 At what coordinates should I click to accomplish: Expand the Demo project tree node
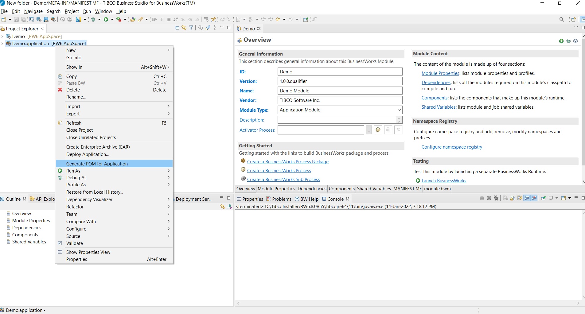[2, 37]
